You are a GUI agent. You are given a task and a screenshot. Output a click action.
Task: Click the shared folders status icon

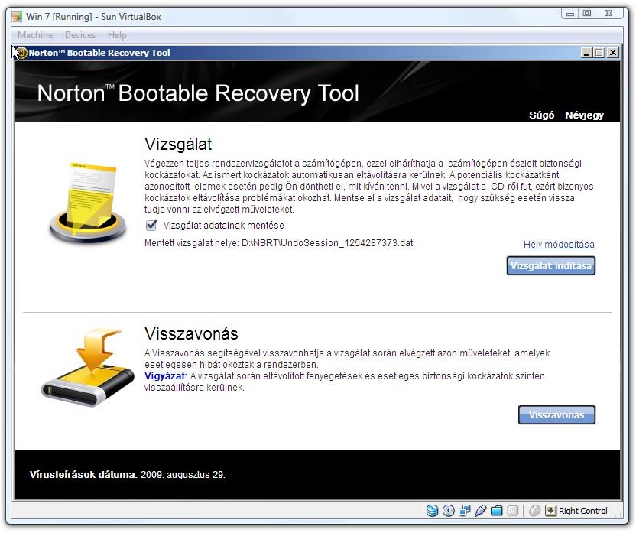(496, 510)
